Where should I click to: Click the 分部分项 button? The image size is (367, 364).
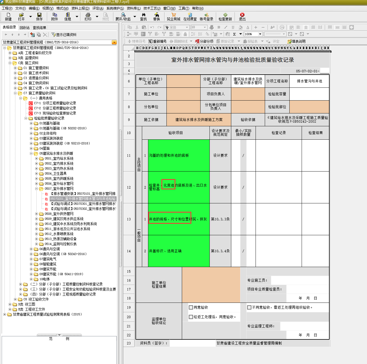(x=204, y=41)
